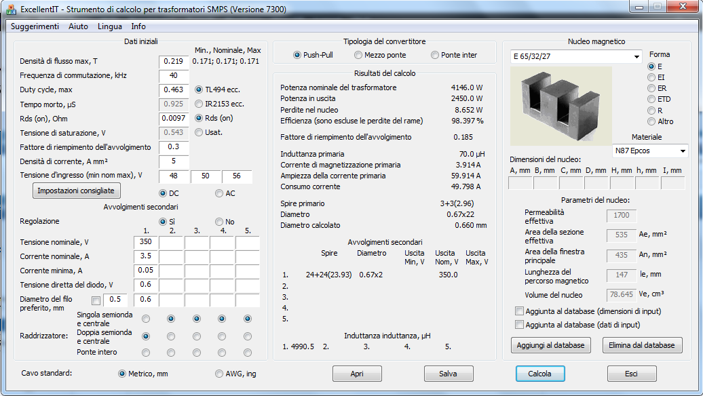The height and width of the screenshot is (396, 703).
Task: Click Tensione nominale field for winding 2
Action: 171,242
